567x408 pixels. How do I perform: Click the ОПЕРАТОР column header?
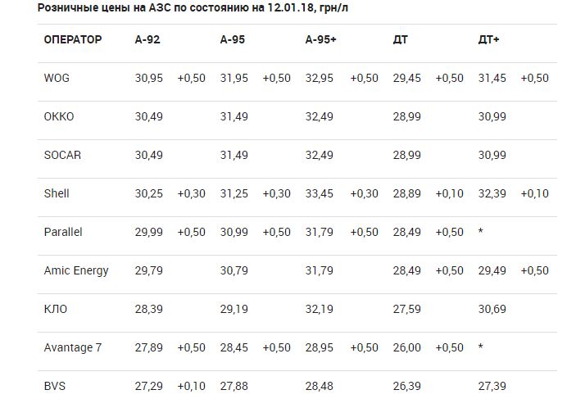(73, 39)
